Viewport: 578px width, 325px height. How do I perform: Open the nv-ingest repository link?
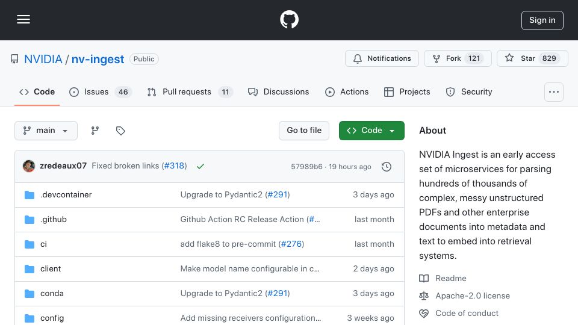pyautogui.click(x=98, y=59)
